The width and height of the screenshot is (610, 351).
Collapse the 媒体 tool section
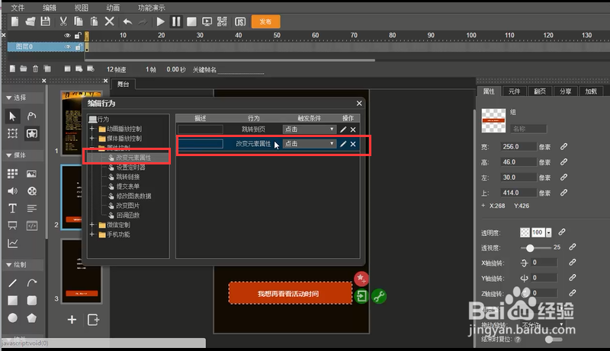tap(9, 155)
